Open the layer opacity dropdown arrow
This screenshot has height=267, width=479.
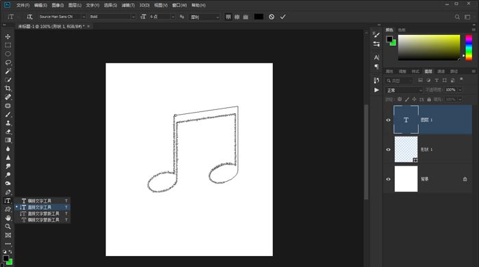(460, 90)
